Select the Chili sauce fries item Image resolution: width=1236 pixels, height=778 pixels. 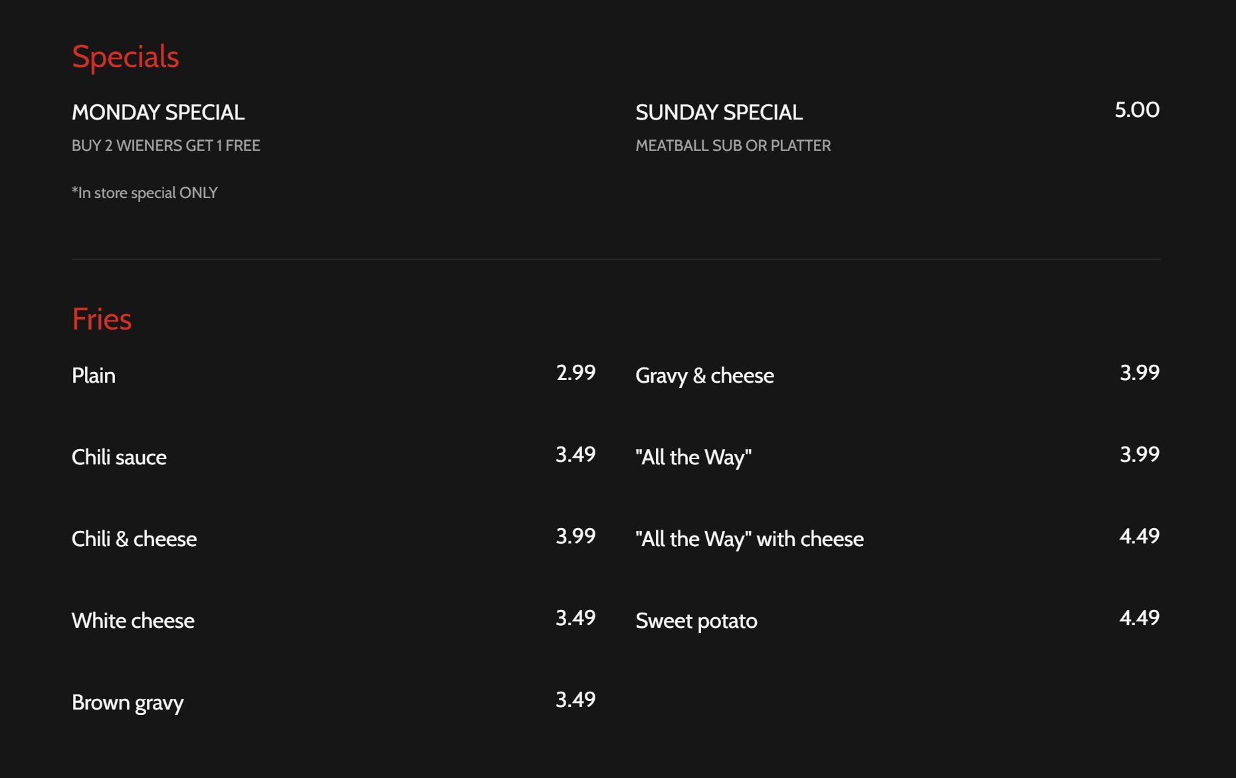pyautogui.click(x=119, y=457)
